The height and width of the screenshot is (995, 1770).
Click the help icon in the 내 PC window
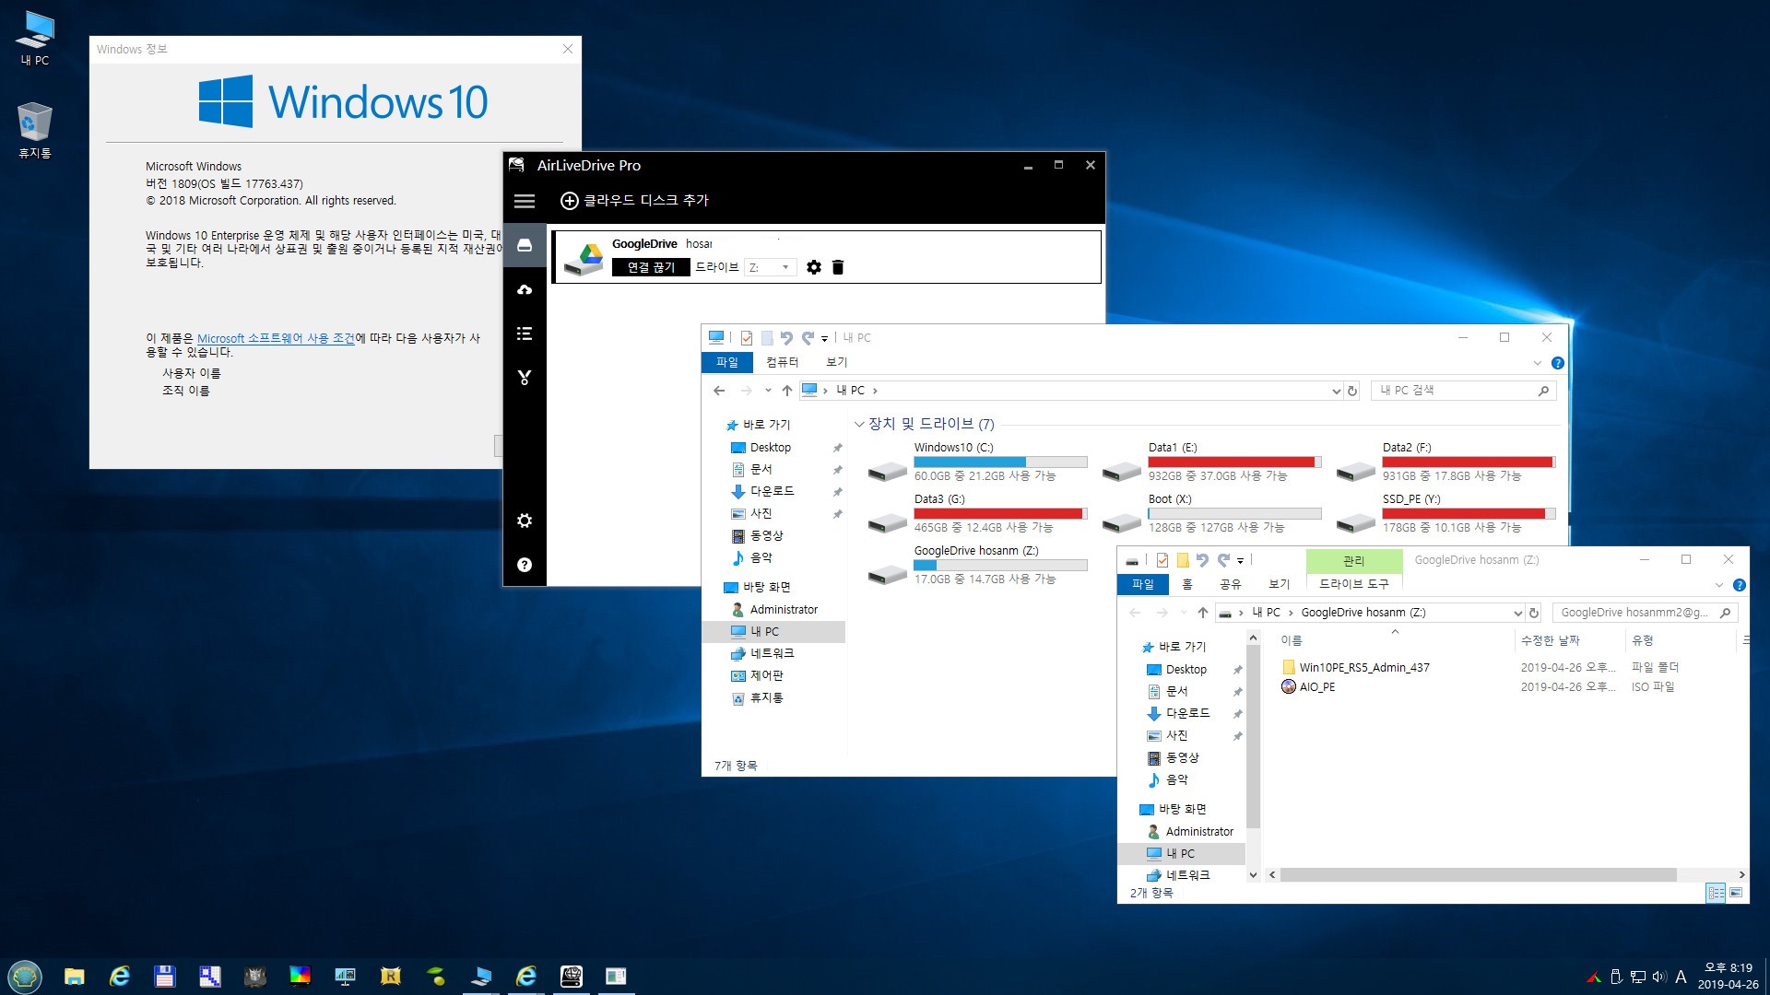pyautogui.click(x=1558, y=363)
